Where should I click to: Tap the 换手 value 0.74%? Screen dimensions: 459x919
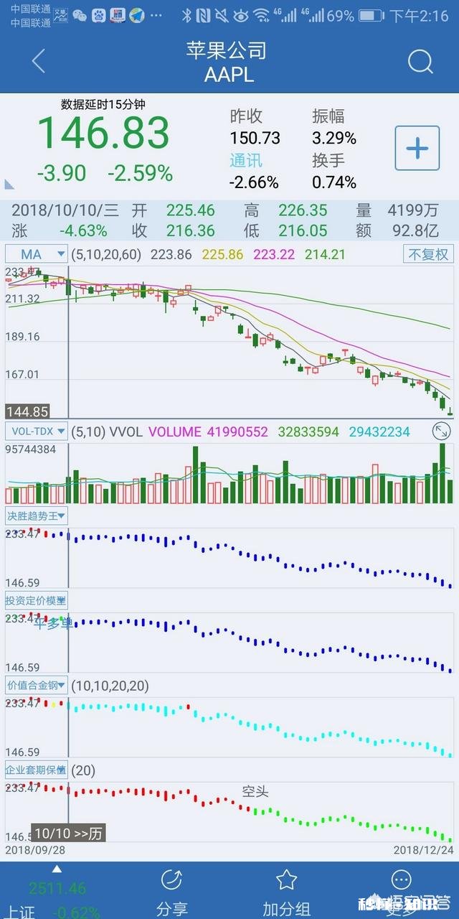pos(334,182)
